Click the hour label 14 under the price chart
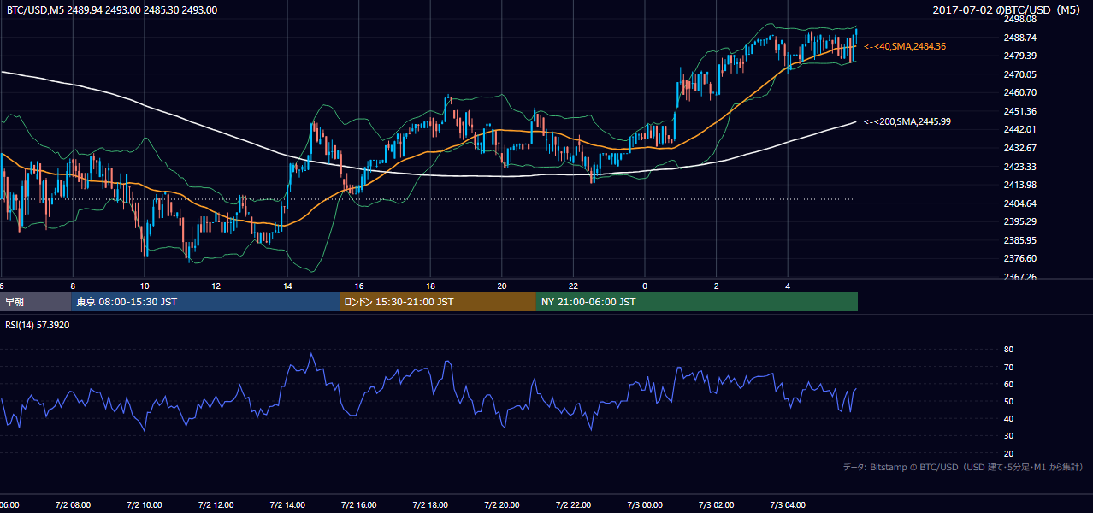This screenshot has height=513, width=1093. click(x=287, y=286)
